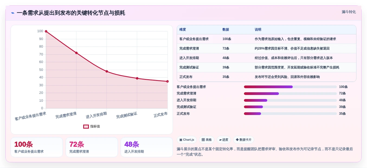Screen dimensions: 367x168
Task: Click table value 39条
Action: click(226, 67)
